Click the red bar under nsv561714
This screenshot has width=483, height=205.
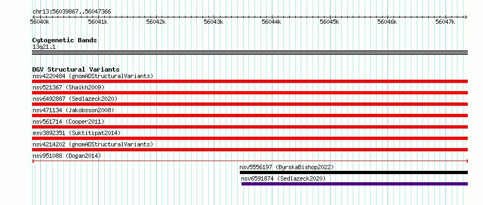click(250, 127)
